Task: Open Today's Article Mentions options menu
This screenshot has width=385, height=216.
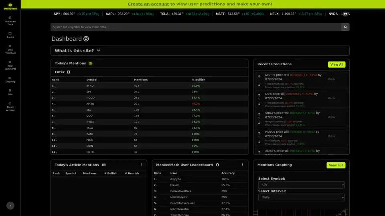Action: point(141,165)
